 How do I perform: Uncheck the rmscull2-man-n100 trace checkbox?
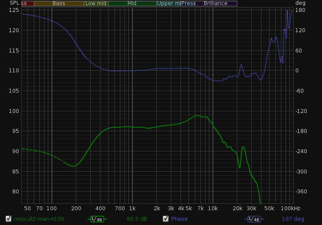(8, 219)
